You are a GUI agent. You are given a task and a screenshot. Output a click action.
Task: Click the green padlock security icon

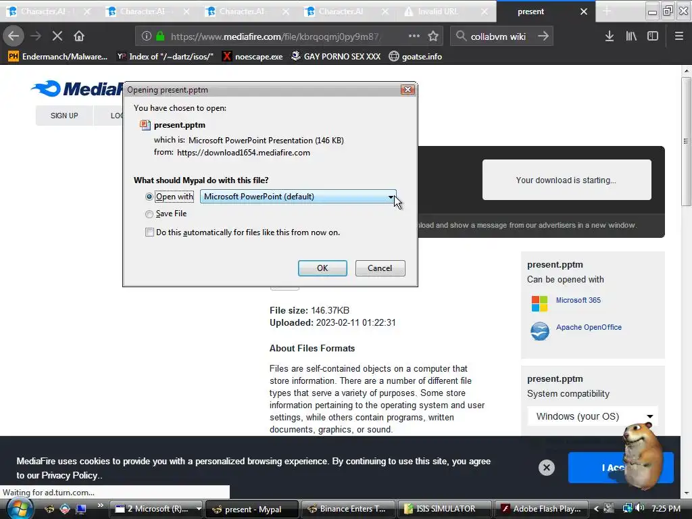pos(160,36)
